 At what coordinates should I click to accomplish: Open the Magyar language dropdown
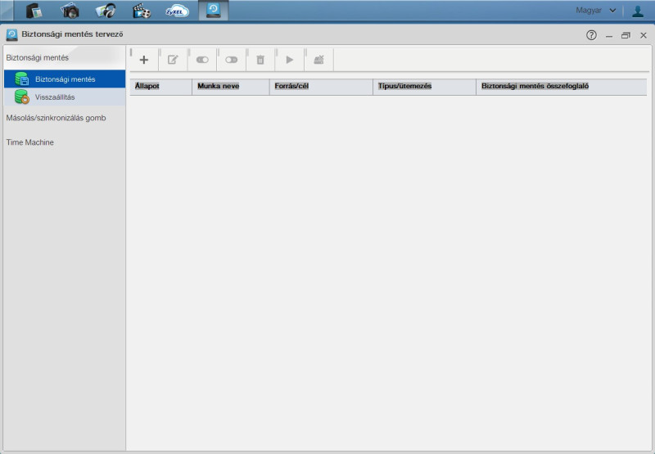tap(596, 11)
